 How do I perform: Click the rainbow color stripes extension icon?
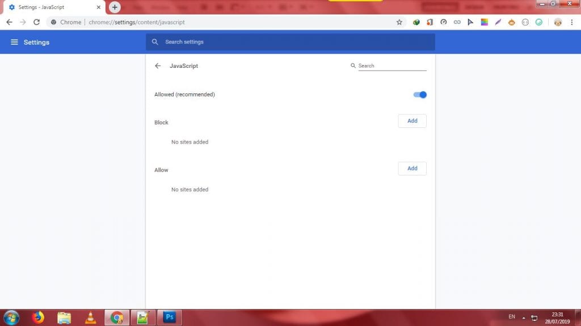click(x=484, y=22)
